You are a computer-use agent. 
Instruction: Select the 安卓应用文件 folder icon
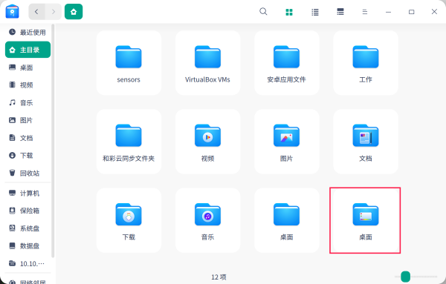tap(286, 57)
